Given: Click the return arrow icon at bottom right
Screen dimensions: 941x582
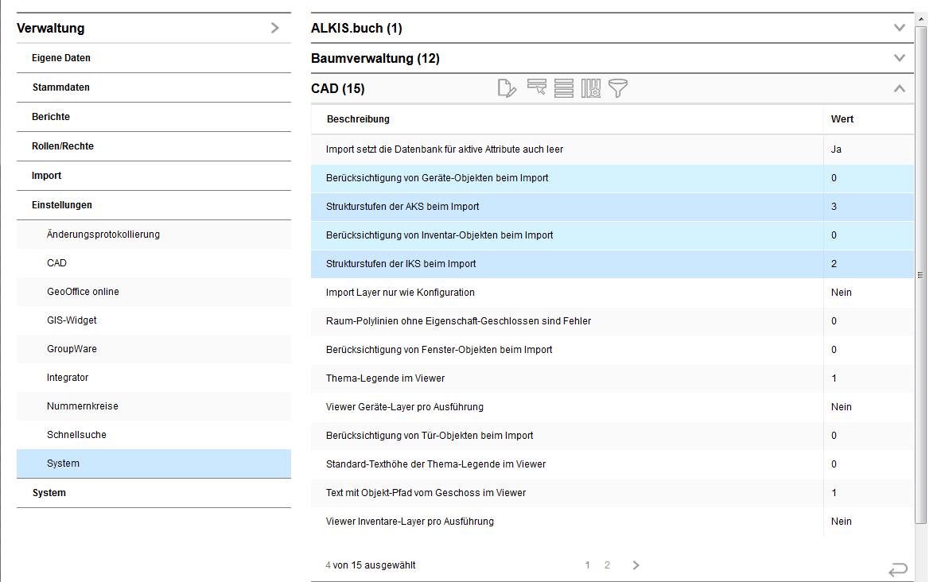Looking at the screenshot, I should (898, 569).
